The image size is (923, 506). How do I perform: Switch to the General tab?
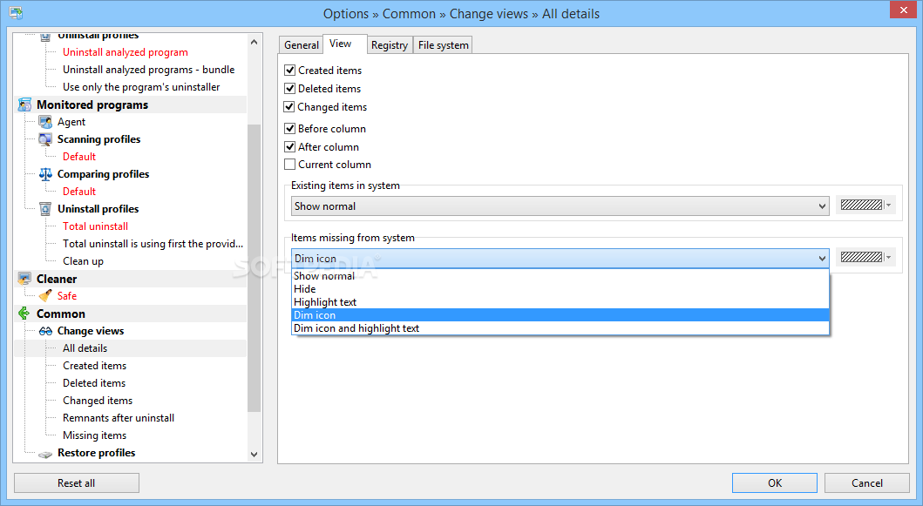[x=302, y=45]
